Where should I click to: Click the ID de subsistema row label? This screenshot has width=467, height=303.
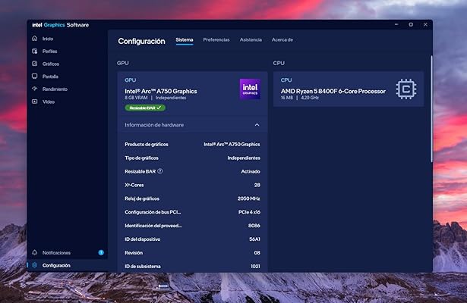(143, 267)
